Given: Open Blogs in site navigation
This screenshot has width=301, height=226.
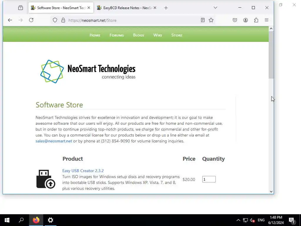Looking at the screenshot, I should (139, 35).
